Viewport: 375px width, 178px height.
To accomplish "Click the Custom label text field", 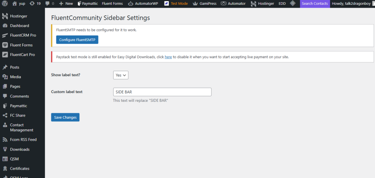I will click(162, 92).
